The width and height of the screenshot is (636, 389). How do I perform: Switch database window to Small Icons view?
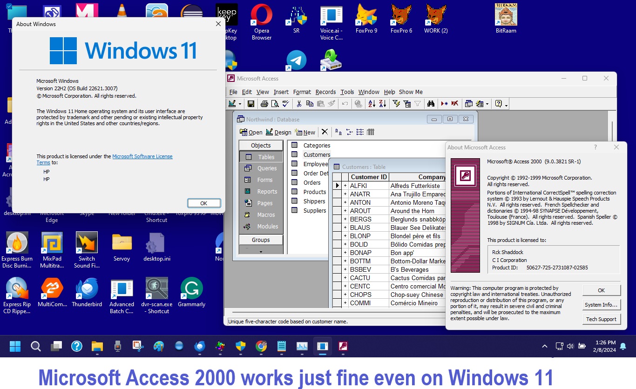tap(349, 132)
